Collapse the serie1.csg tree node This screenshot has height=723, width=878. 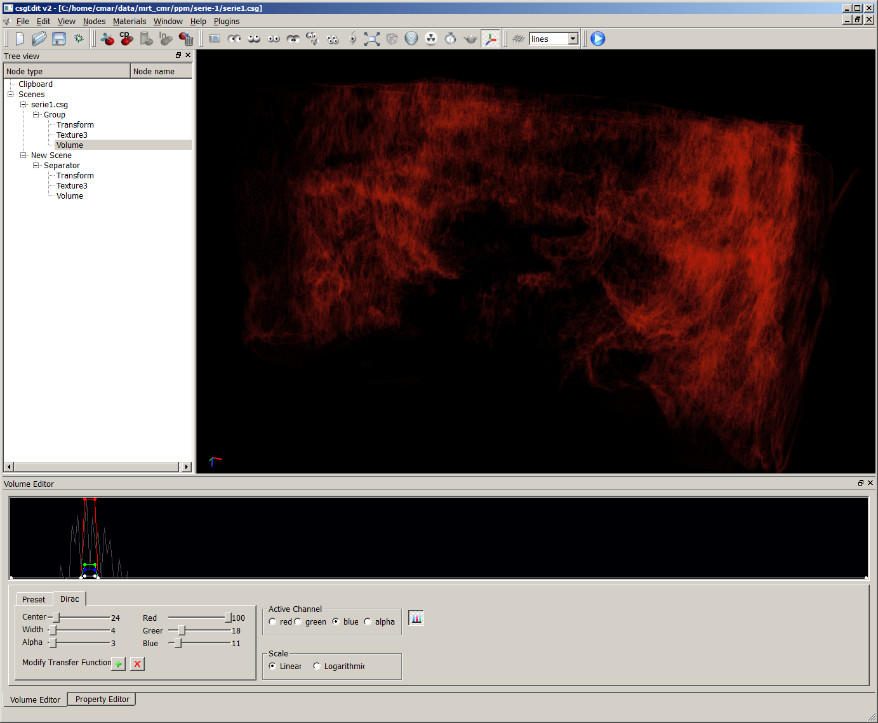click(23, 105)
